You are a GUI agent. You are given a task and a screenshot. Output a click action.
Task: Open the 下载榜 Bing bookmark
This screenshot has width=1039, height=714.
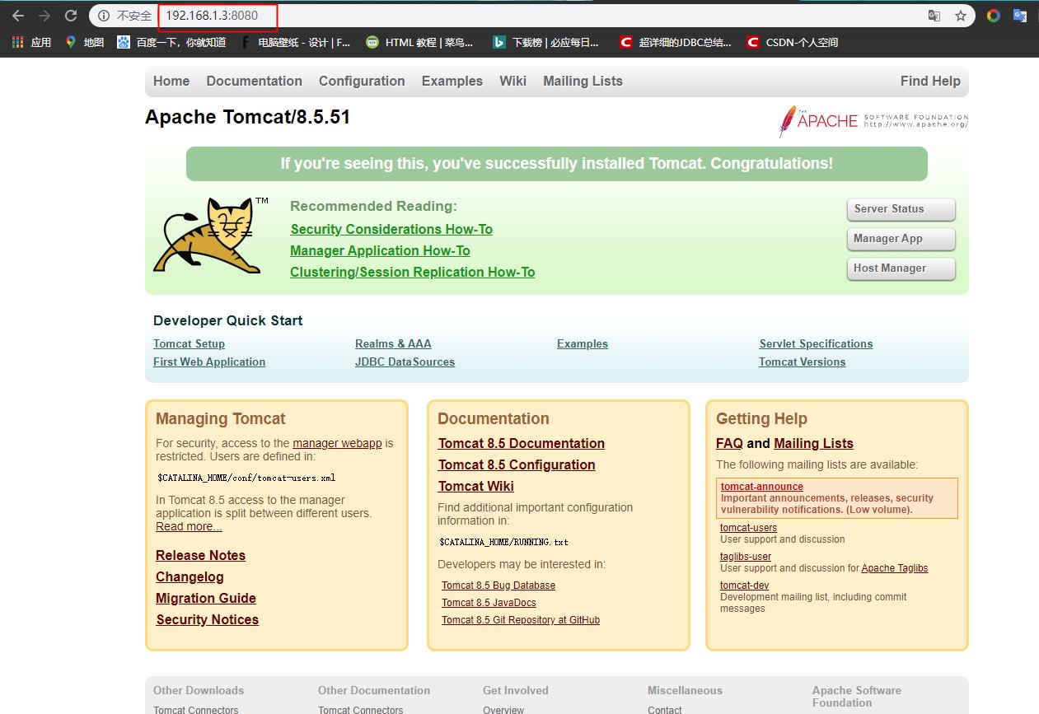(x=545, y=42)
